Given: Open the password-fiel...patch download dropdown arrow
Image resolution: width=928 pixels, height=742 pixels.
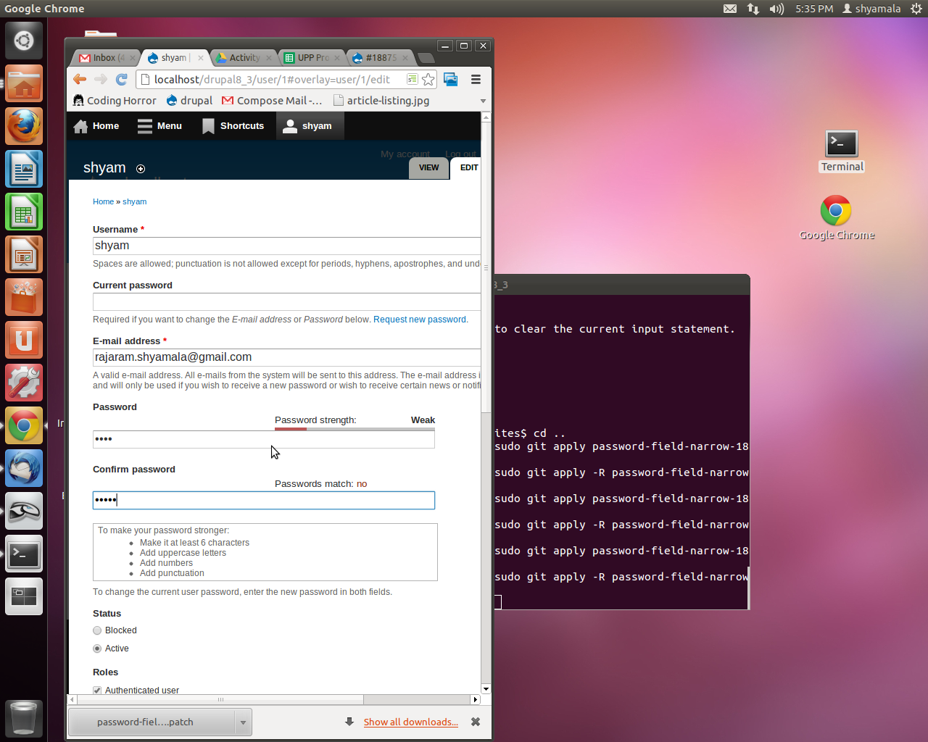Looking at the screenshot, I should (243, 722).
